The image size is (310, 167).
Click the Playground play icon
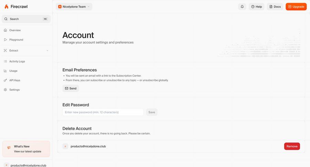pyautogui.click(x=6, y=40)
